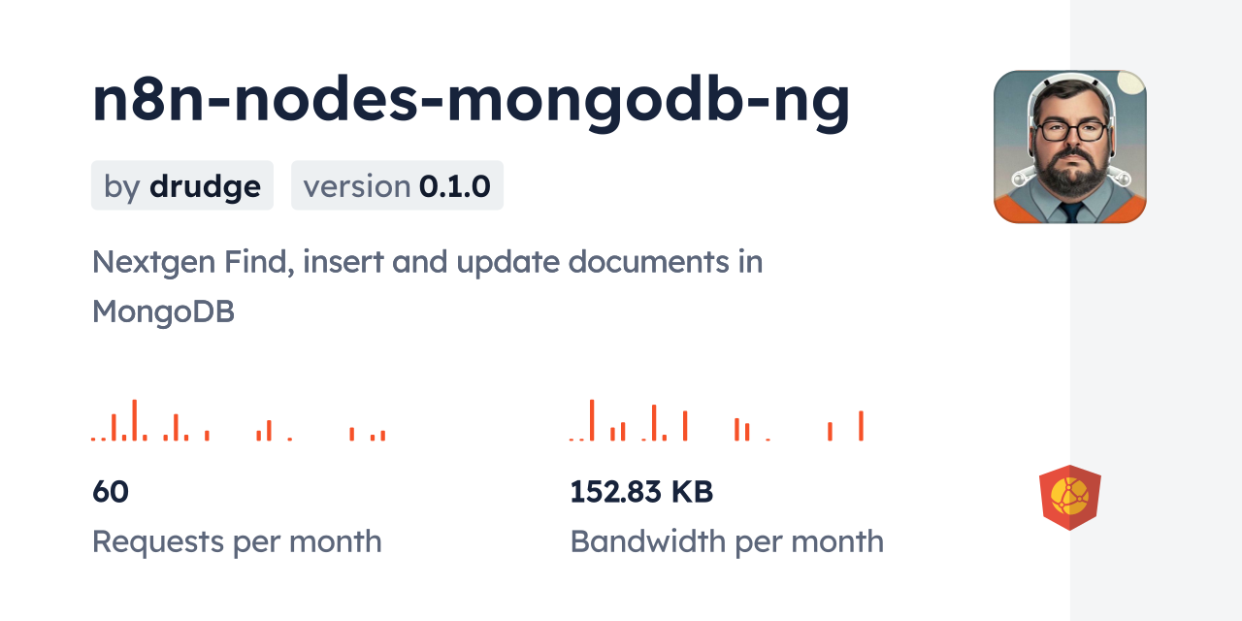
Task: Click the "Requests per month" label
Action: click(x=237, y=541)
